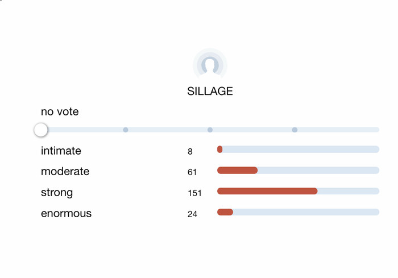Select the 'strong' rating label
This screenshot has height=278, width=398.
pos(57,193)
